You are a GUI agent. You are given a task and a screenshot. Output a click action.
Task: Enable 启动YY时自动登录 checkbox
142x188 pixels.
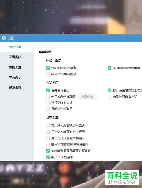(x=48, y=74)
